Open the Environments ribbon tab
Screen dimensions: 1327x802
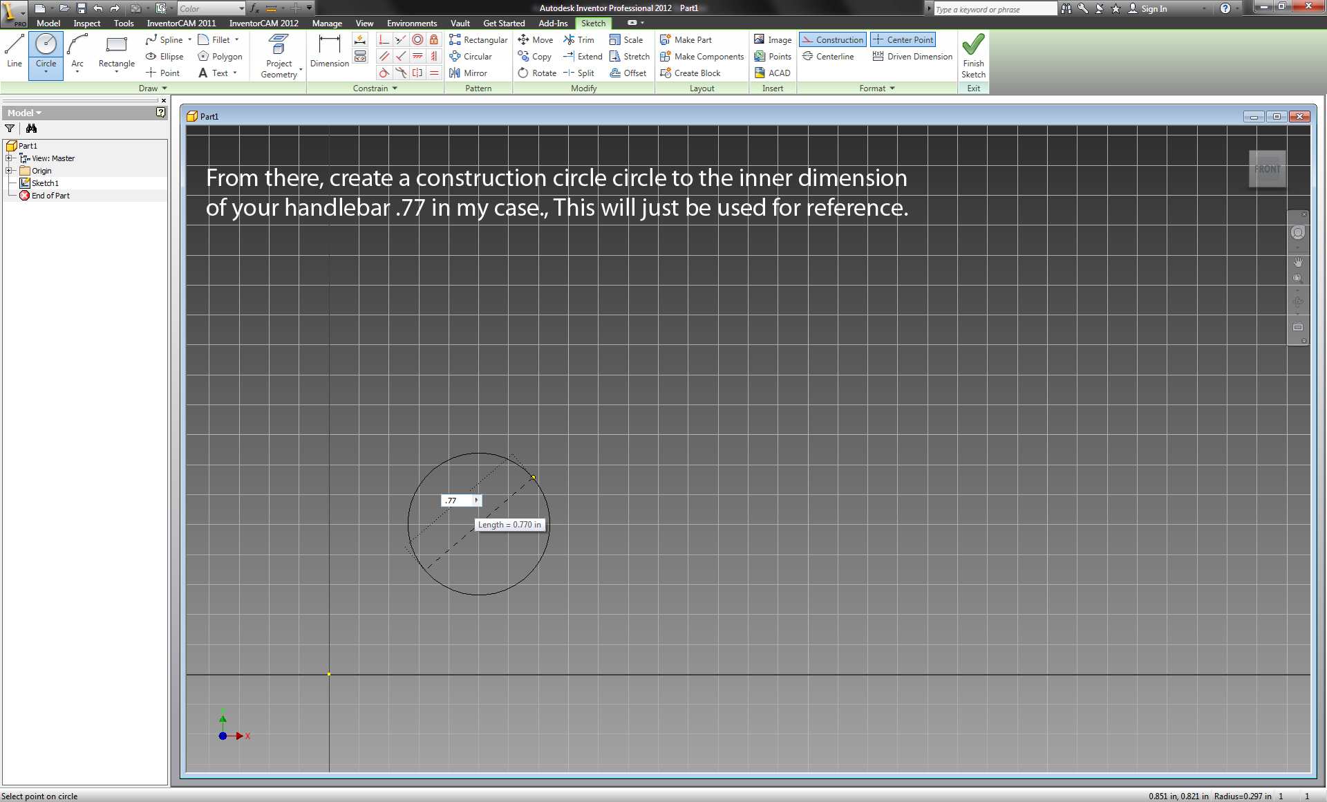(412, 23)
